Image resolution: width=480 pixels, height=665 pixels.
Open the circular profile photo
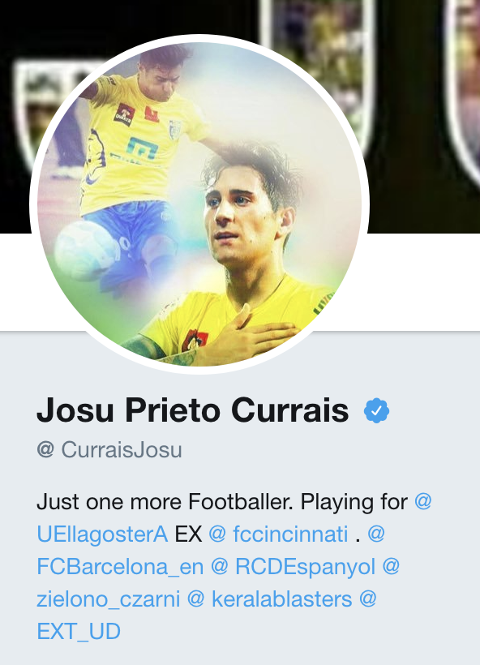click(x=199, y=204)
